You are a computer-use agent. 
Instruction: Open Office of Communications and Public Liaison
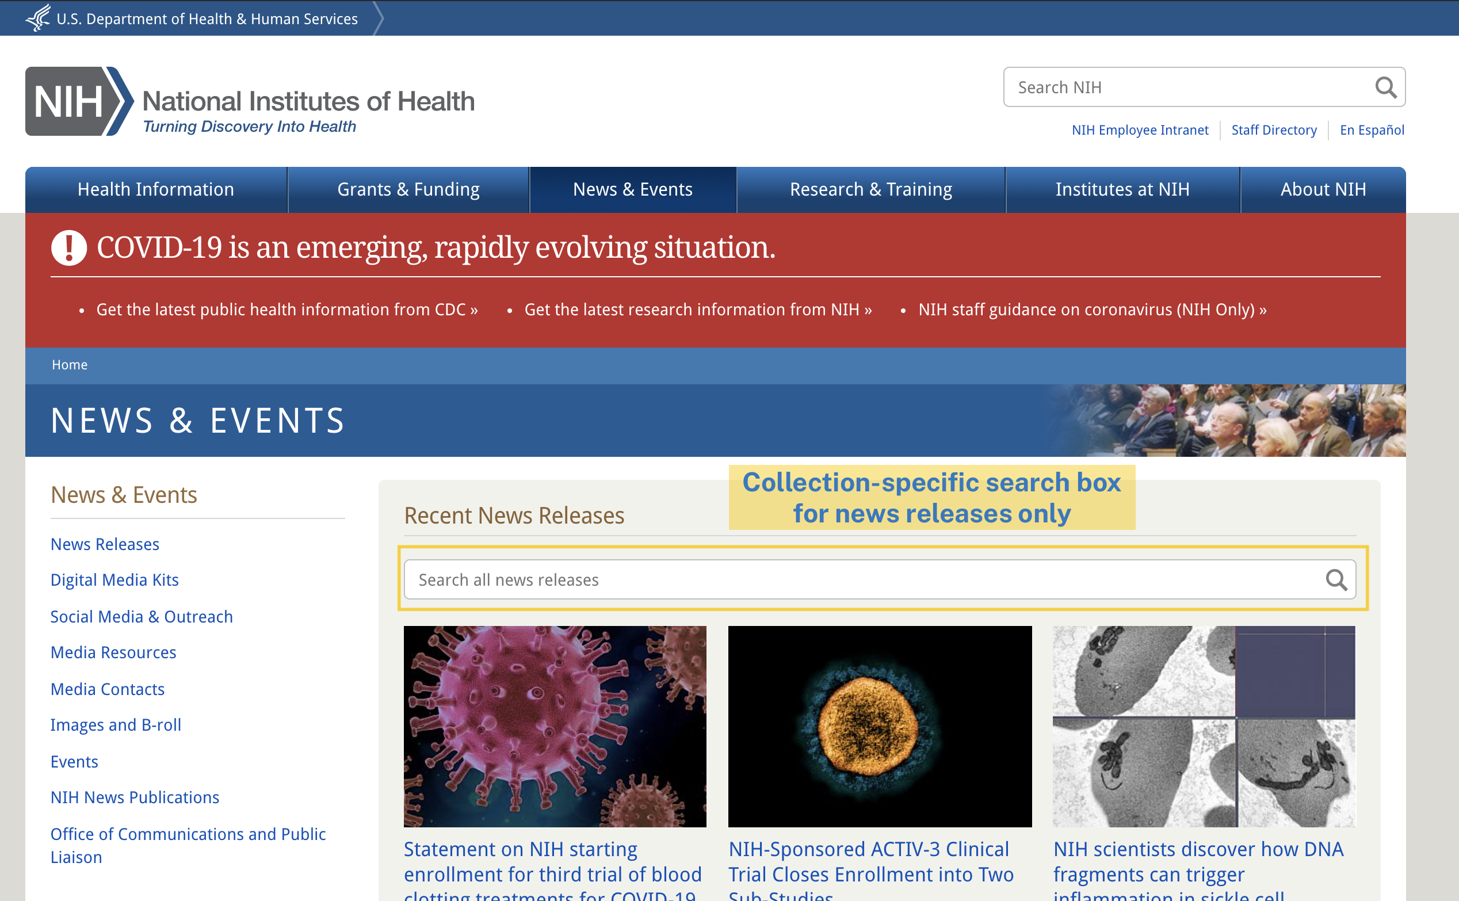(x=188, y=846)
